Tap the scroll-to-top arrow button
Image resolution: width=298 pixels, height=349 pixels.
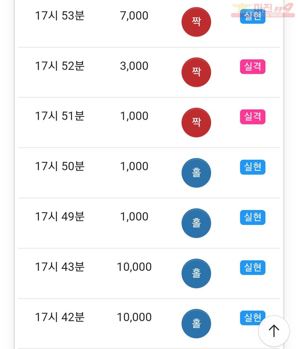[274, 331]
